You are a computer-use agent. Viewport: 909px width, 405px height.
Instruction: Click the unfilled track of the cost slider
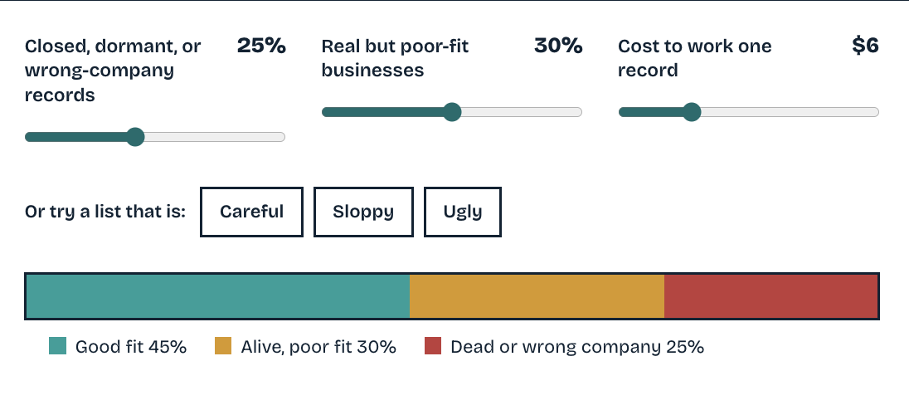tap(790, 112)
